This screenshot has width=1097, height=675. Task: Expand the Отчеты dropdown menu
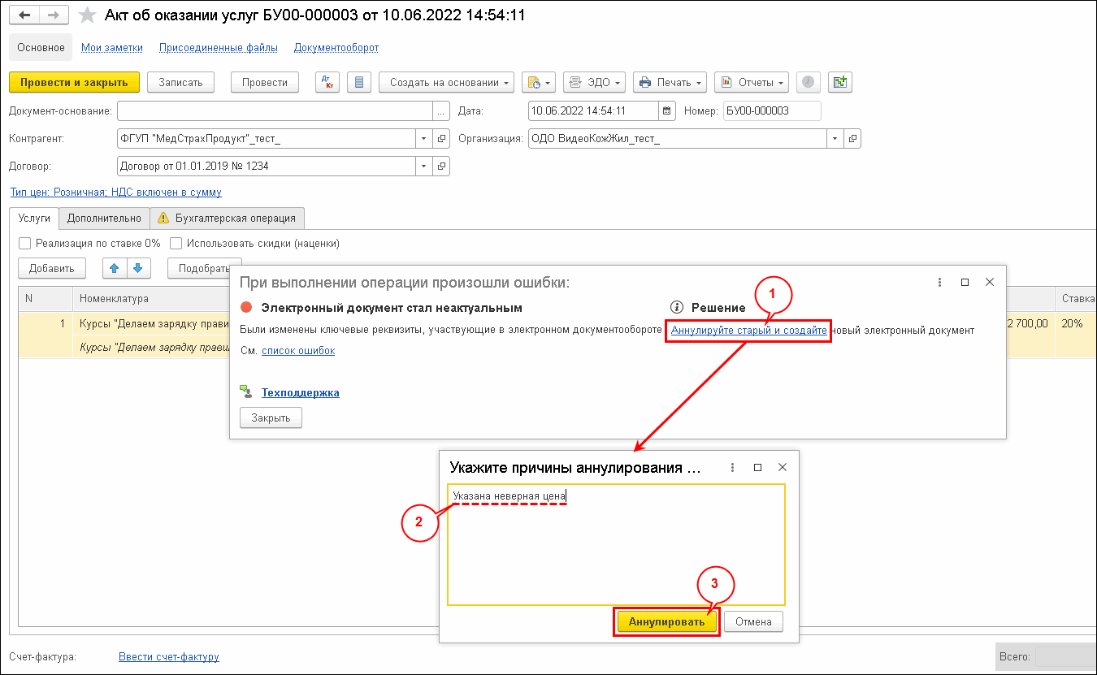pyautogui.click(x=752, y=82)
